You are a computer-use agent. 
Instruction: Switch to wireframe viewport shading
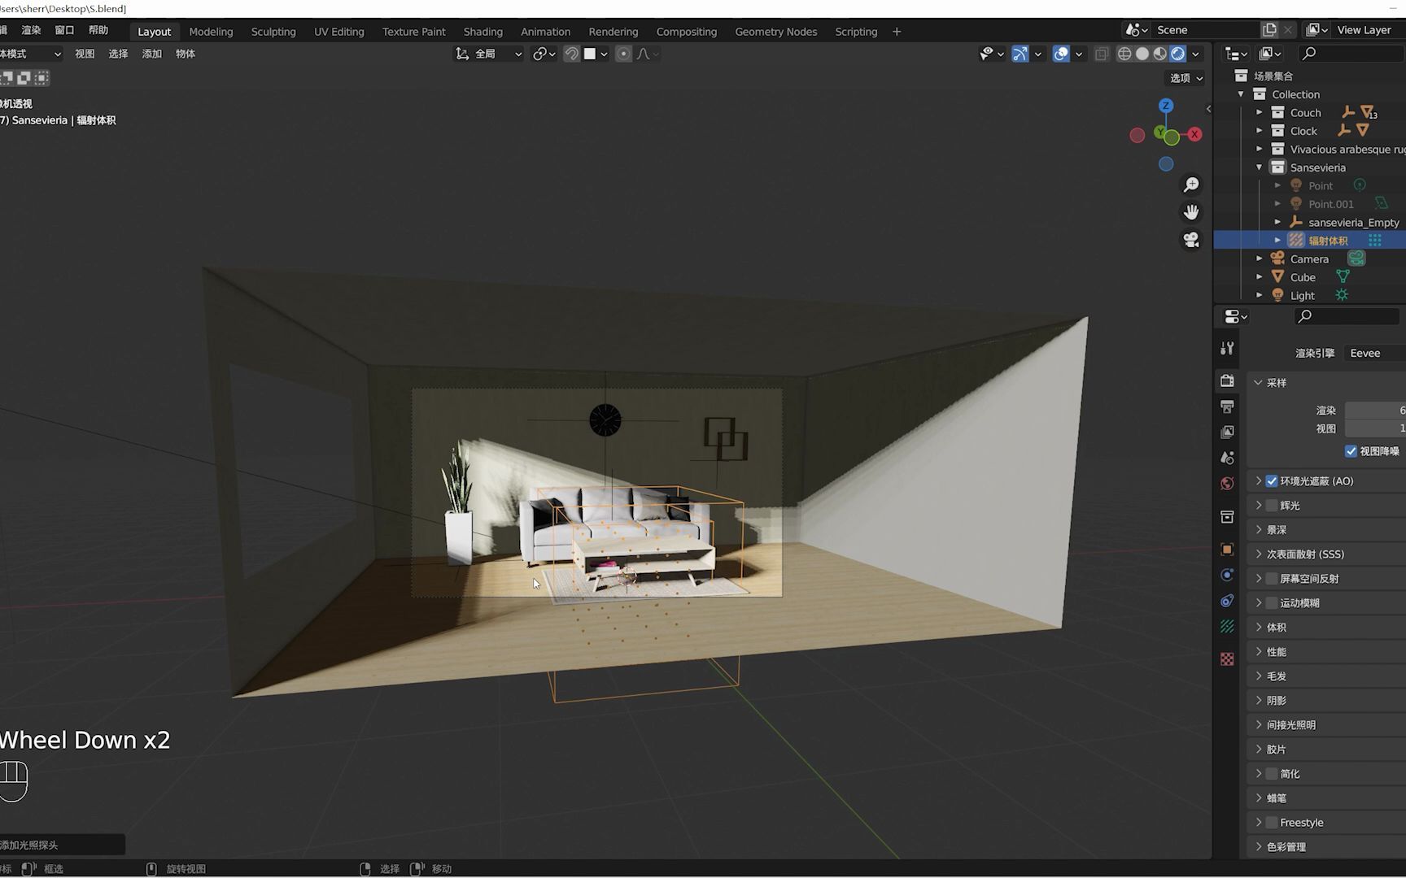click(x=1124, y=54)
